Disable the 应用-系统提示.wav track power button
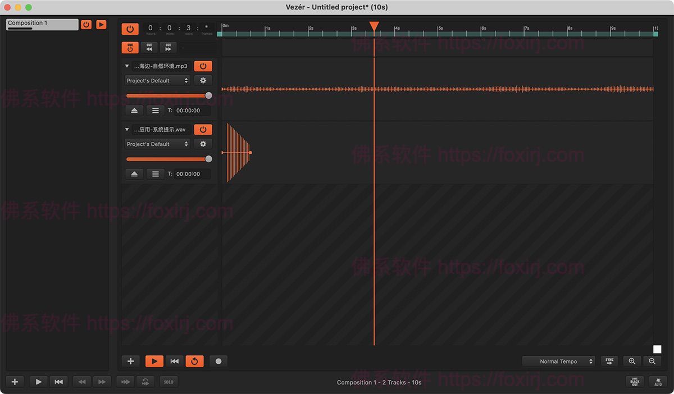The image size is (674, 394). [x=203, y=130]
